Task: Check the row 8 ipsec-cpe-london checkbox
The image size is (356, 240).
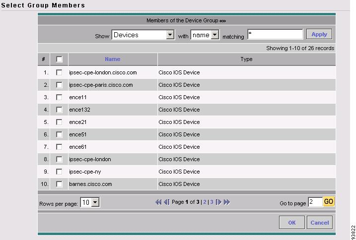Action: pyautogui.click(x=59, y=159)
